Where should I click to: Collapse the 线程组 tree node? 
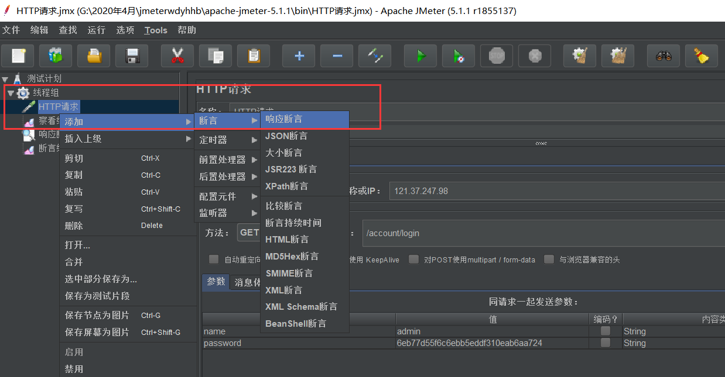tap(11, 93)
